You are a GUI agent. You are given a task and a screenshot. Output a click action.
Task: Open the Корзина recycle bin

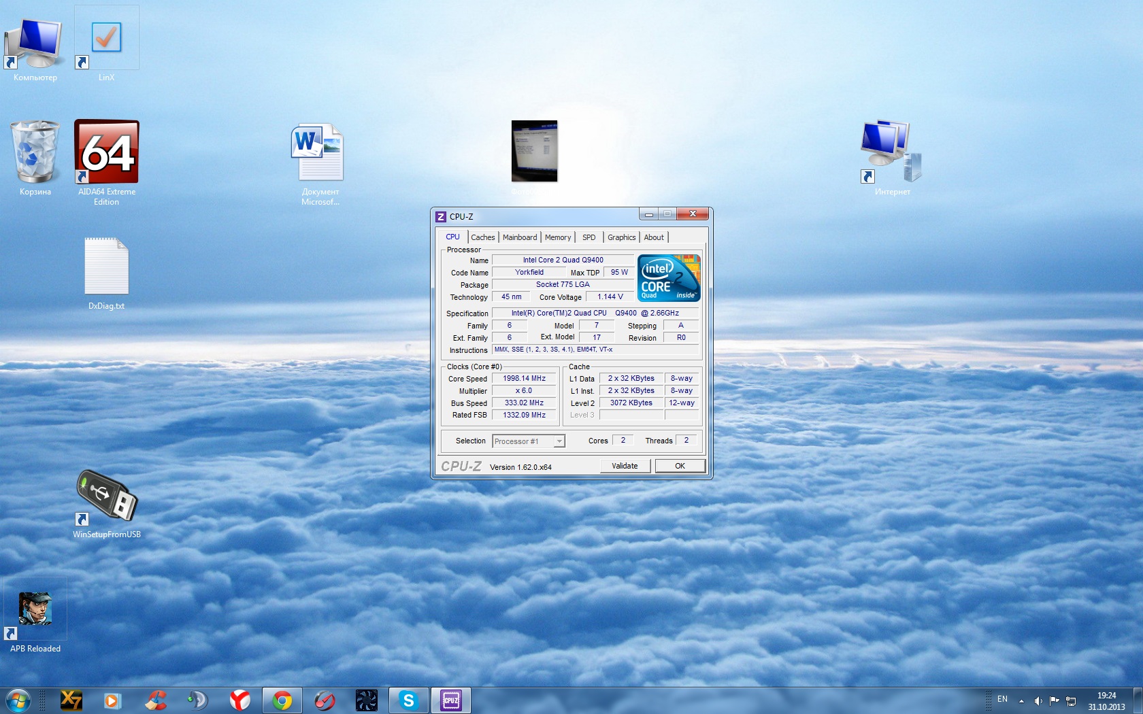[x=35, y=158]
